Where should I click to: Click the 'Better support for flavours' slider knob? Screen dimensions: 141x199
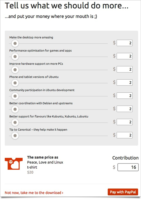point(15,122)
